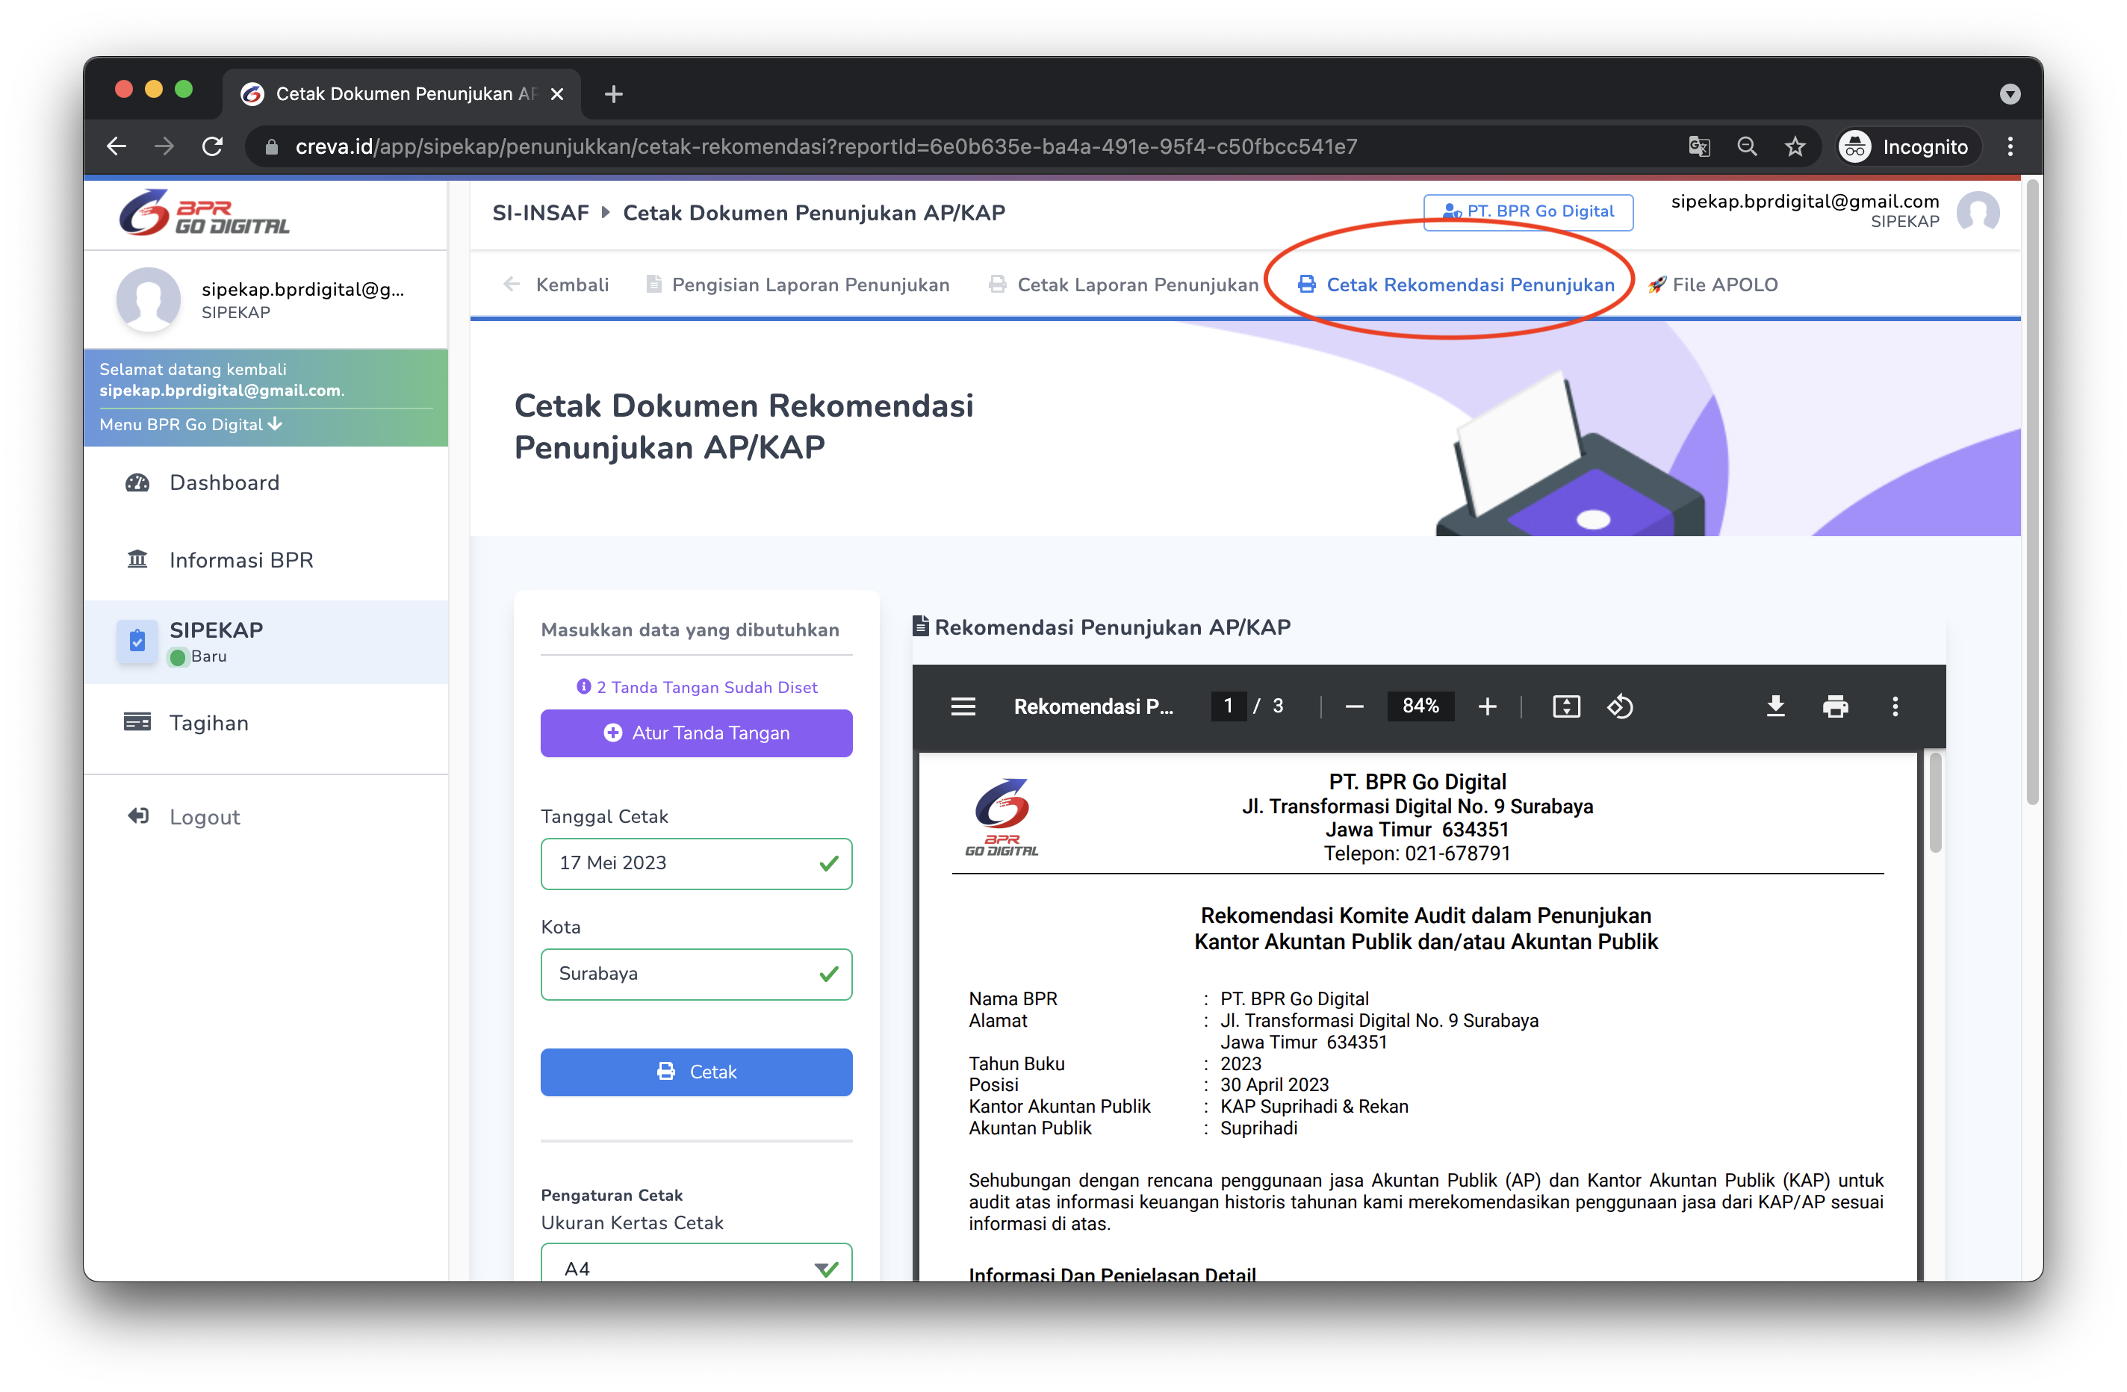The image size is (2127, 1392).
Task: Open the File APOLO tab
Action: point(1713,284)
